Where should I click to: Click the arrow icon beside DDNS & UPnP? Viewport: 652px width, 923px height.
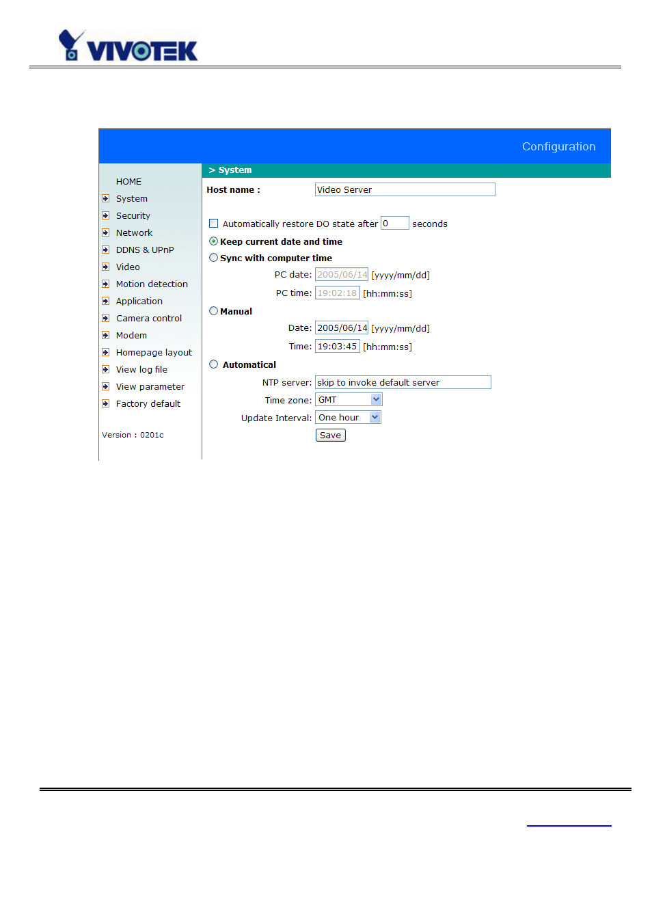[106, 250]
